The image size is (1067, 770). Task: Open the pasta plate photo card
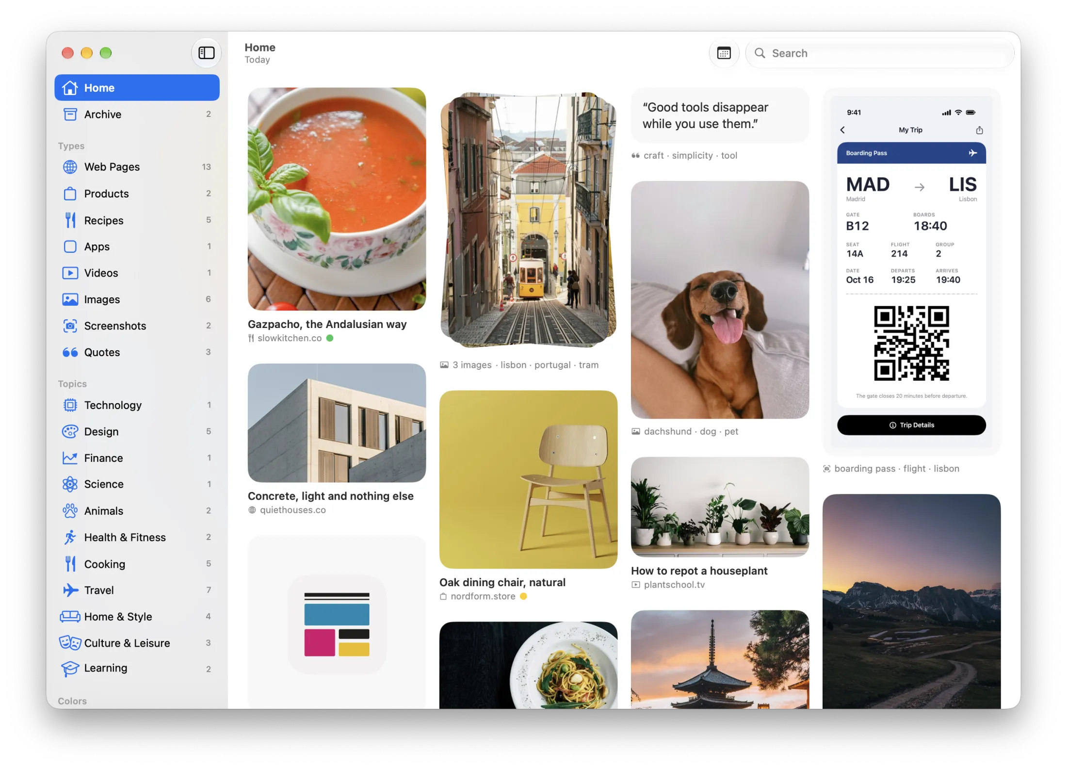point(528,665)
